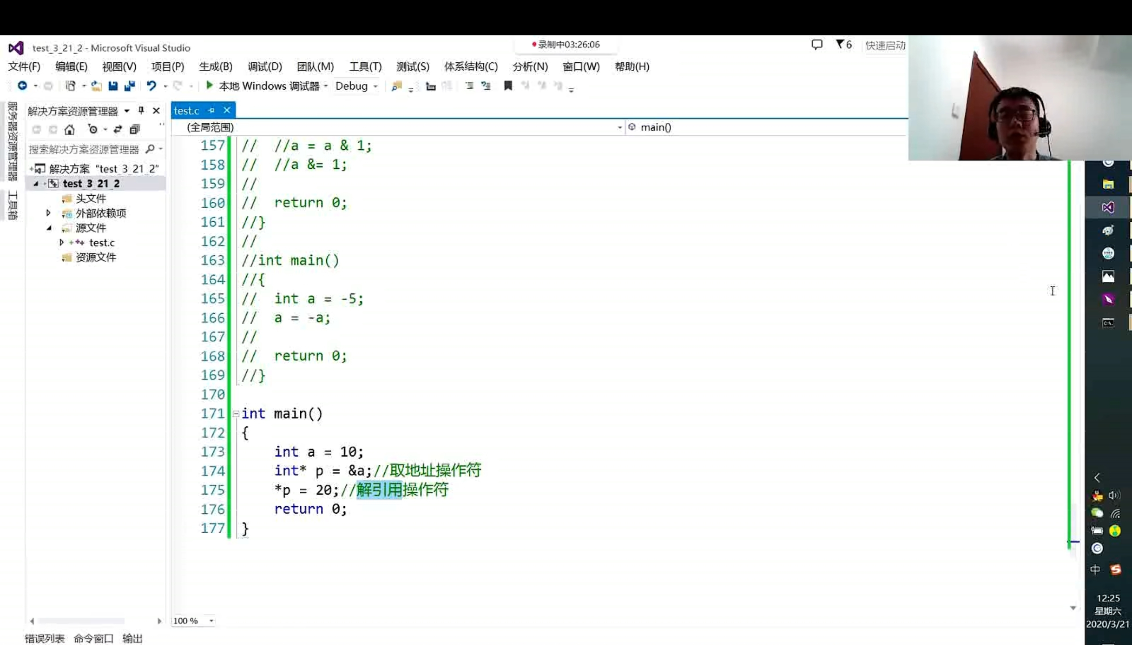Toggle a bookmark on current line

pos(508,86)
